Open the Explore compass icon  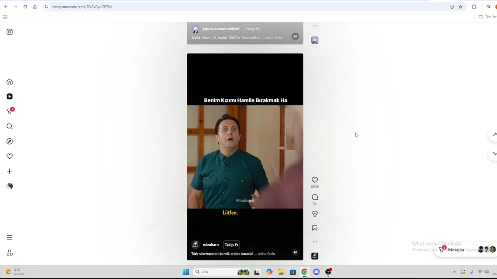pos(10,141)
